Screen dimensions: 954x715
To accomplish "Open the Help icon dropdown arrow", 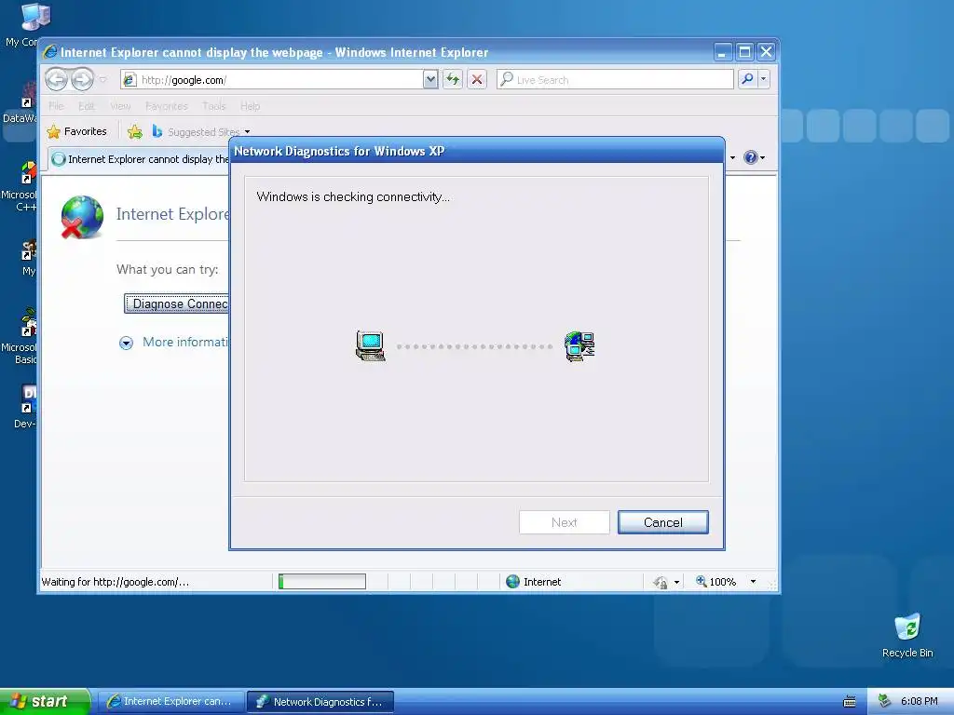I will tap(762, 158).
